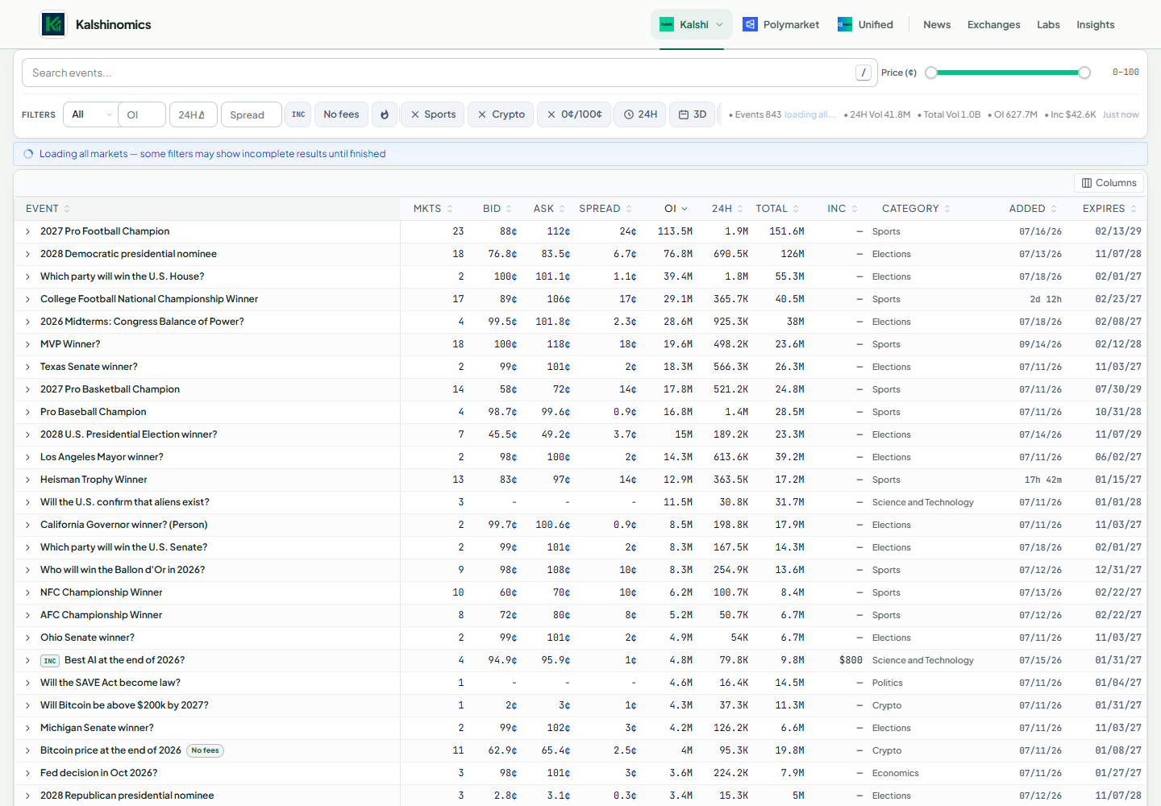Toggle the 0¢/100¢ exclusion filter
The height and width of the screenshot is (806, 1161).
[x=574, y=114]
